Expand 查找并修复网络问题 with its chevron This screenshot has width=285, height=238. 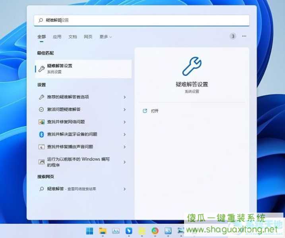click(125, 122)
